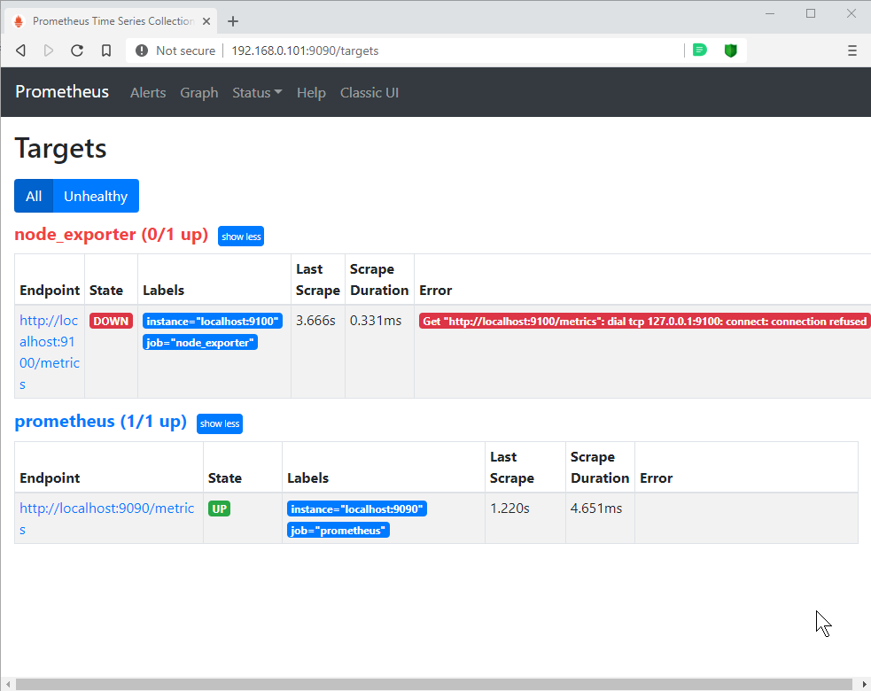Select the Prometheus Time Series Collection tab

(x=112, y=21)
